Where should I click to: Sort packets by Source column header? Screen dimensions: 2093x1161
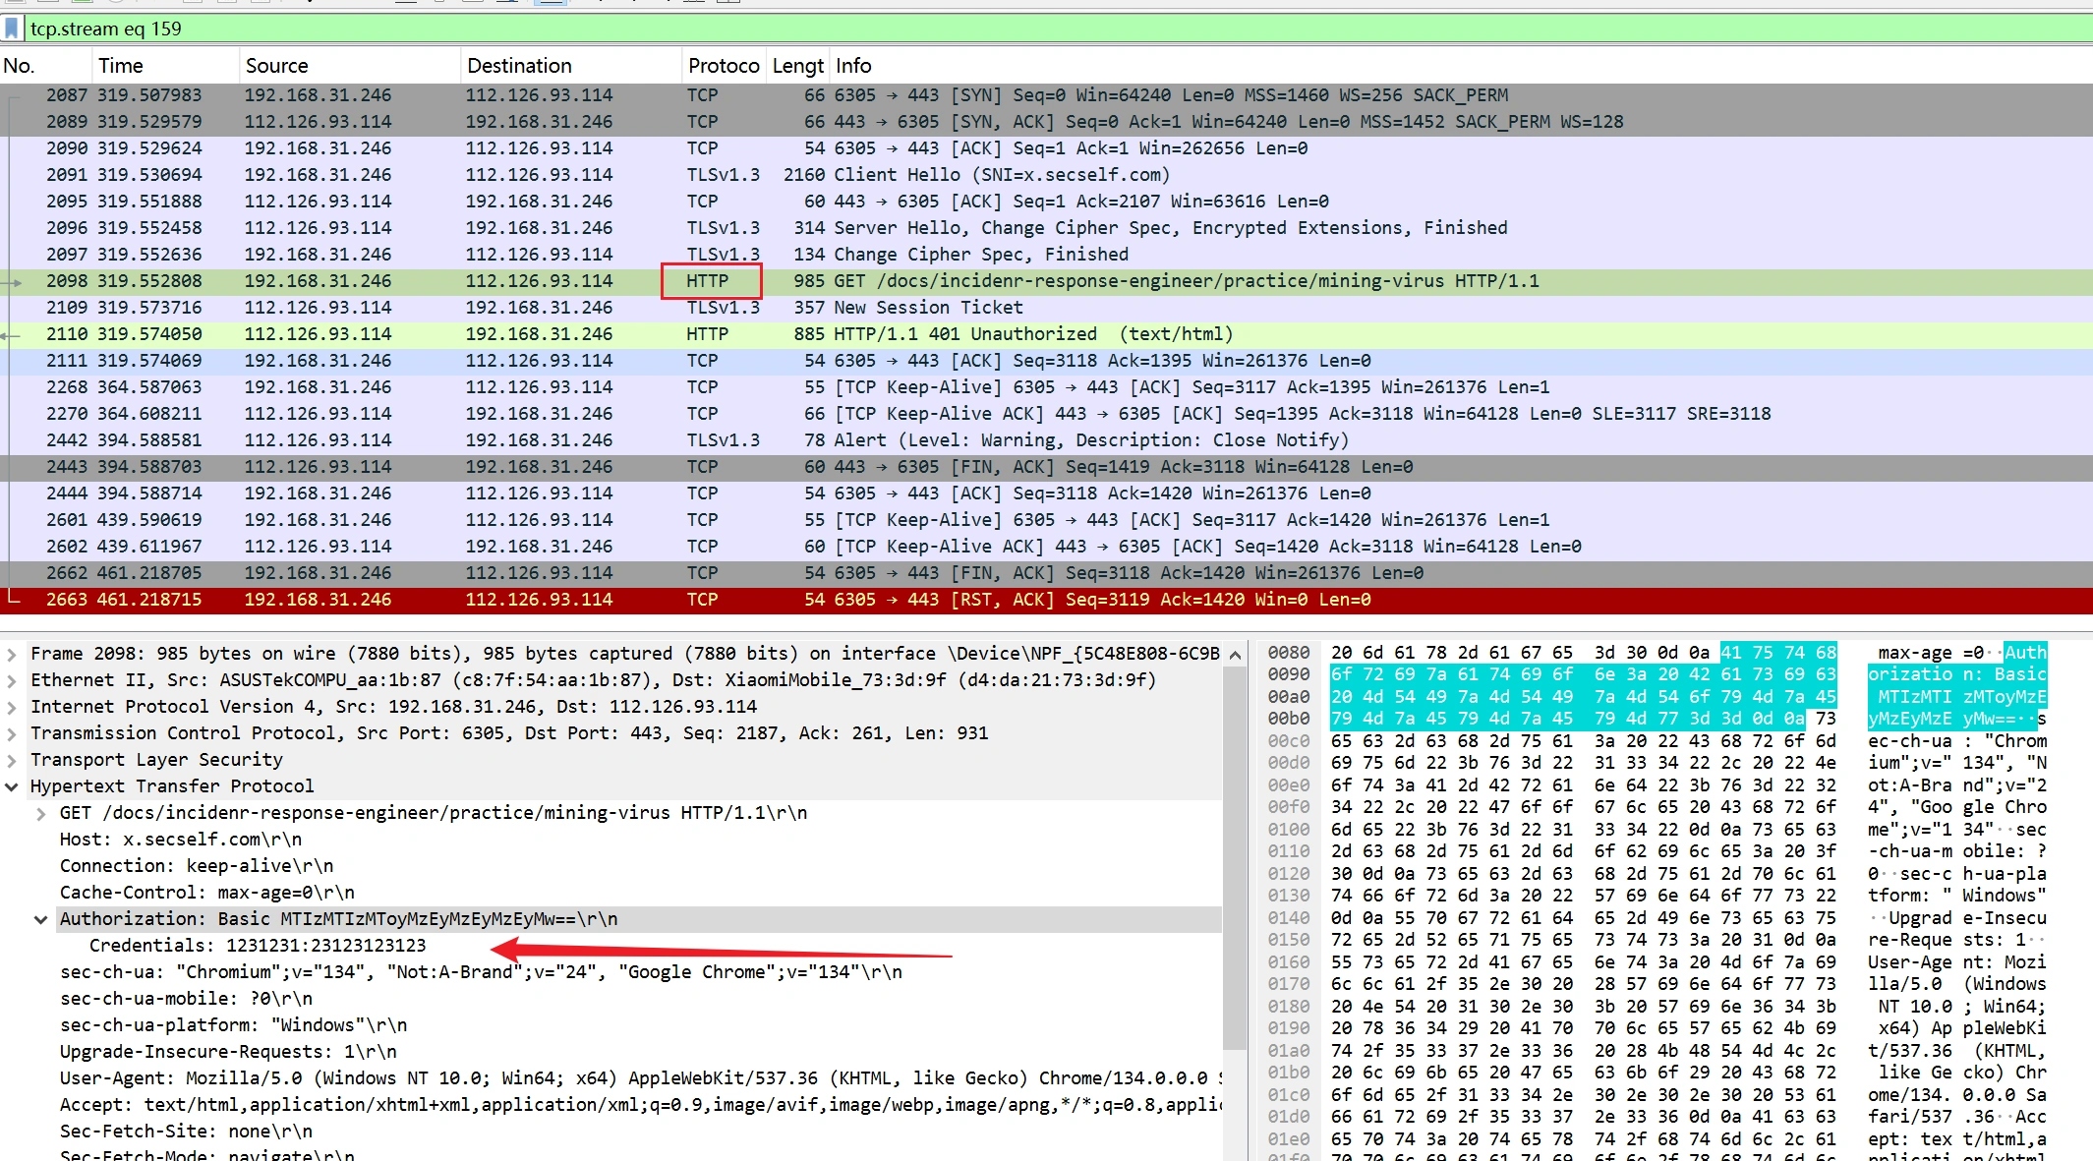coord(276,66)
